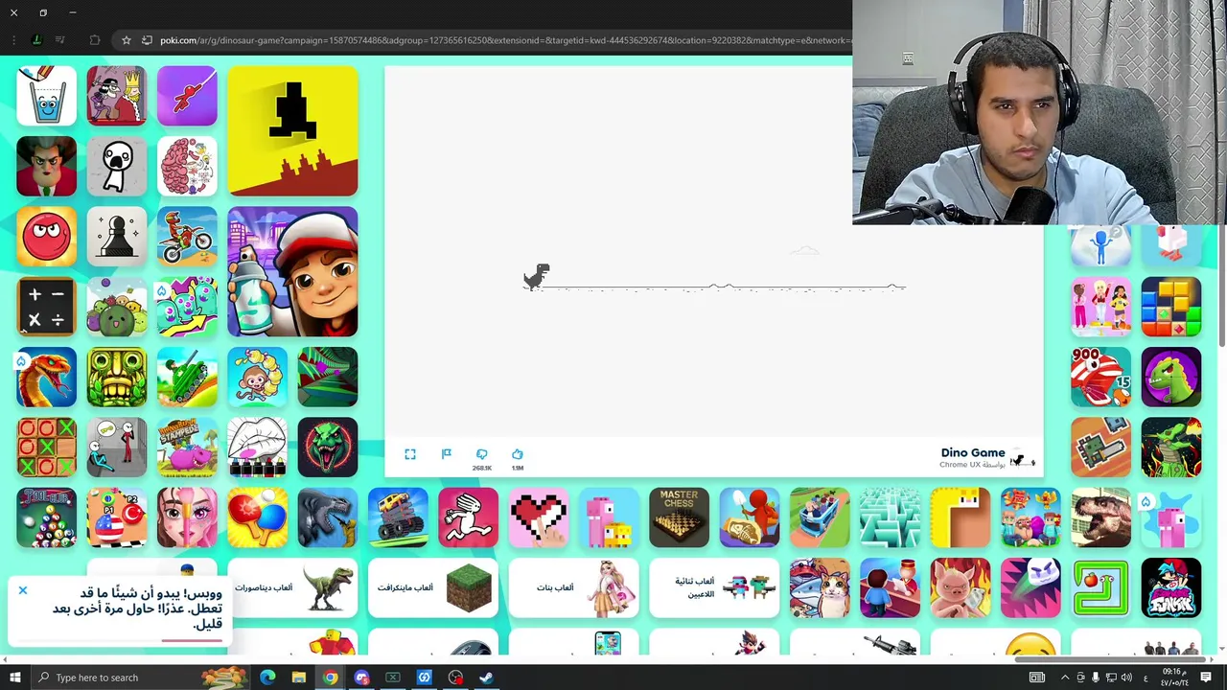Open the red angry pig game icon
The height and width of the screenshot is (690, 1227).
point(961,587)
